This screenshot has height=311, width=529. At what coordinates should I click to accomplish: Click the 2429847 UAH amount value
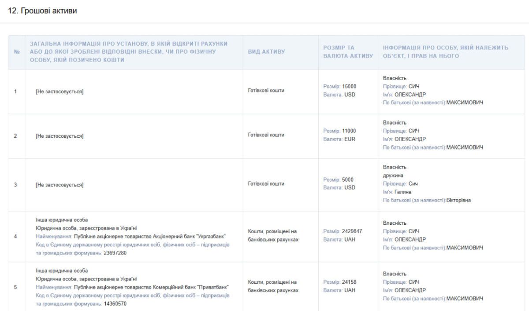pos(352,232)
